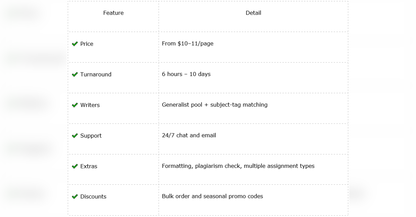Click the 'Formatting, plagiarism check' extras text
Screen dimensions: 416x217
click(201, 166)
